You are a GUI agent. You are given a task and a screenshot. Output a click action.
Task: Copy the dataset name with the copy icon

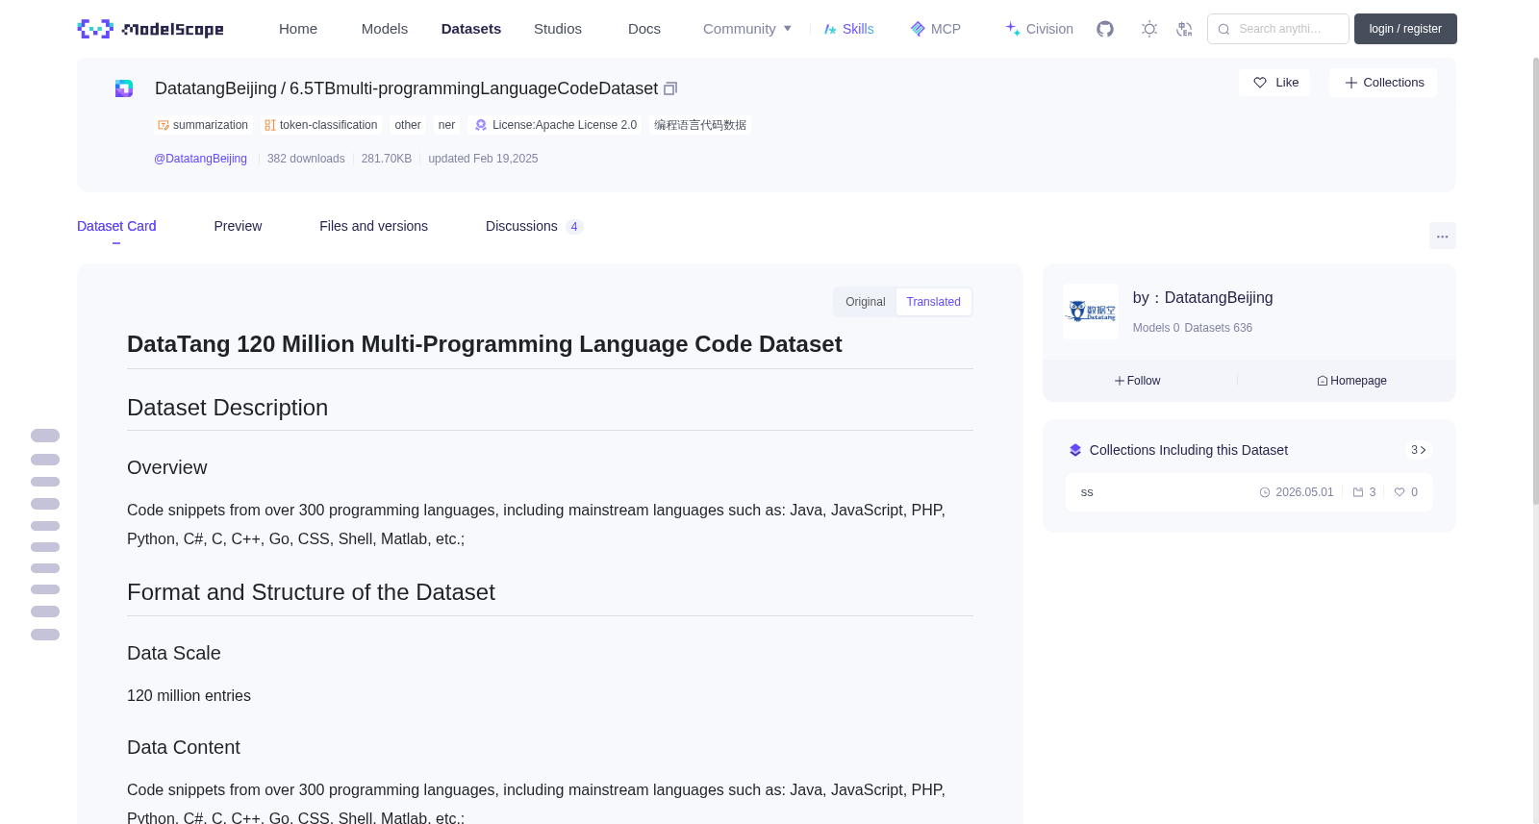pos(670,88)
